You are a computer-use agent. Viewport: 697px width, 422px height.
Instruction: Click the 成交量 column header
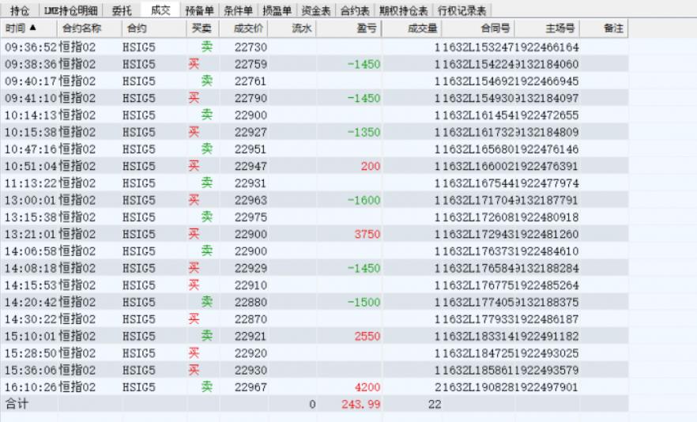coord(422,28)
